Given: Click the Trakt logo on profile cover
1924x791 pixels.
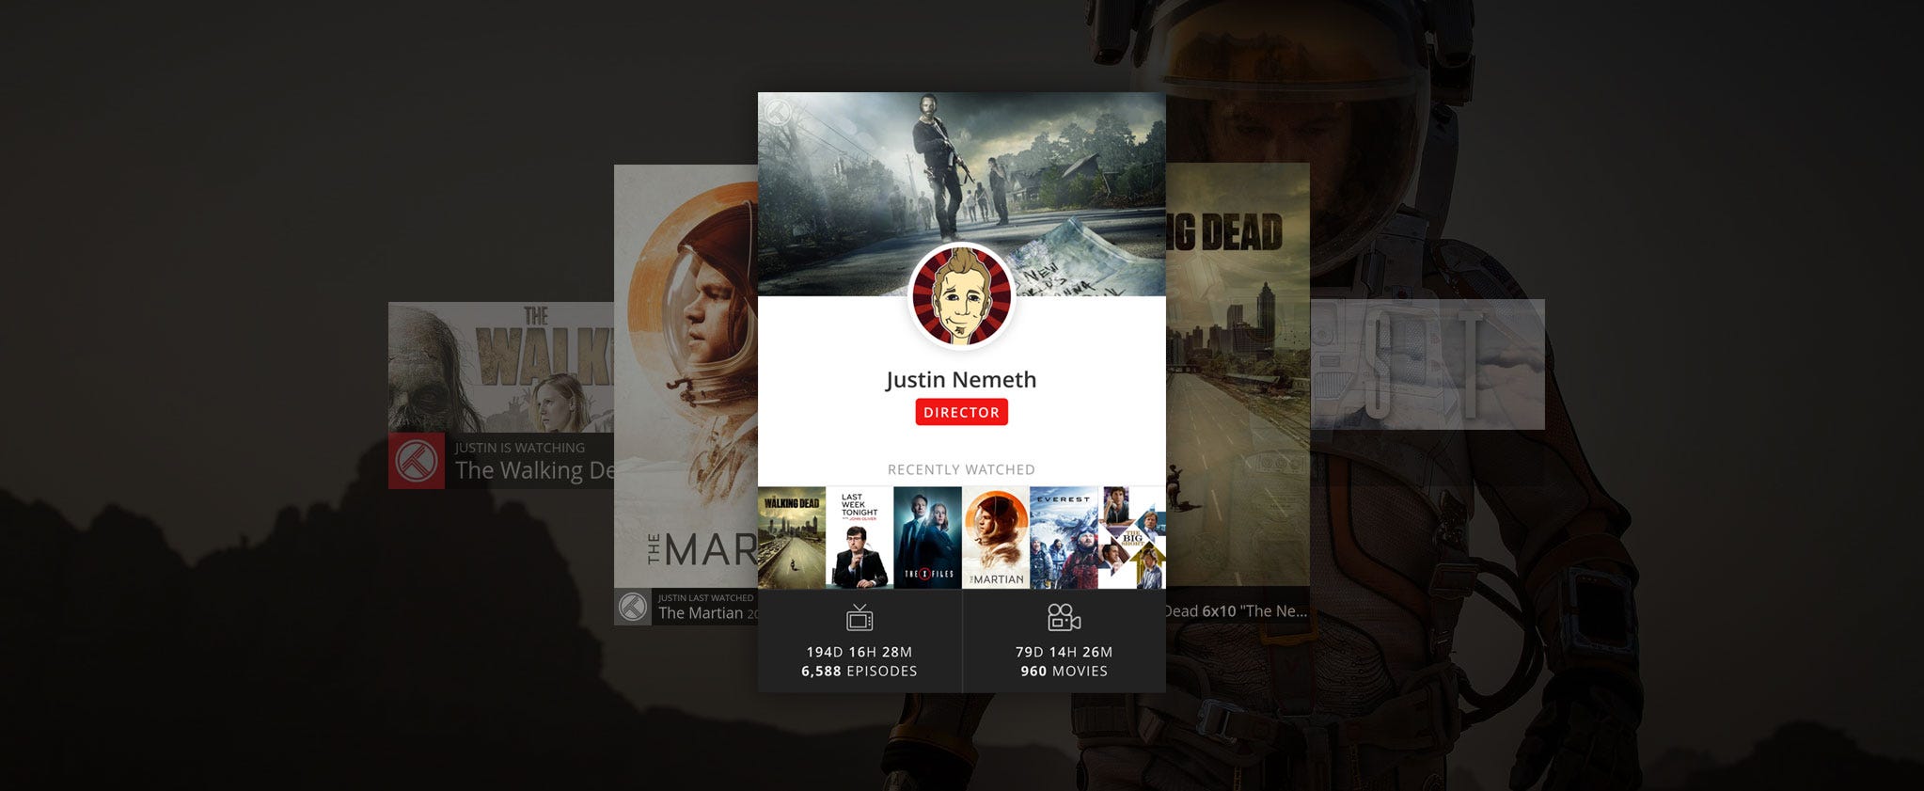Looking at the screenshot, I should pos(779,114).
